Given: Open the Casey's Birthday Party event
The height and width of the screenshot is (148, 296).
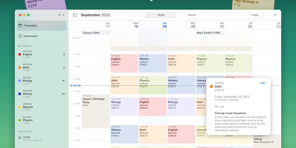Looking at the screenshot, I should pyautogui.click(x=96, y=111).
